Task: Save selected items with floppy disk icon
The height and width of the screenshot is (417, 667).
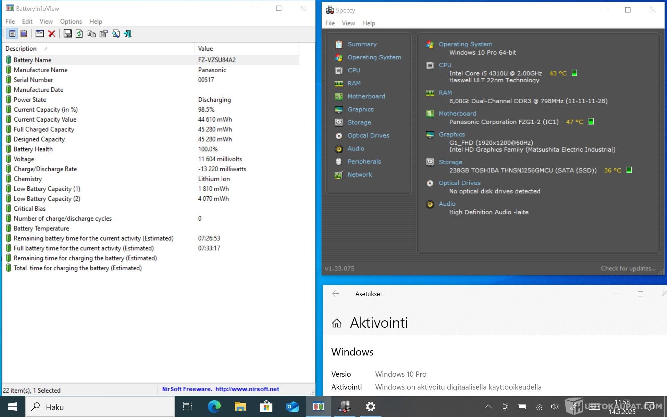Action: pos(68,34)
